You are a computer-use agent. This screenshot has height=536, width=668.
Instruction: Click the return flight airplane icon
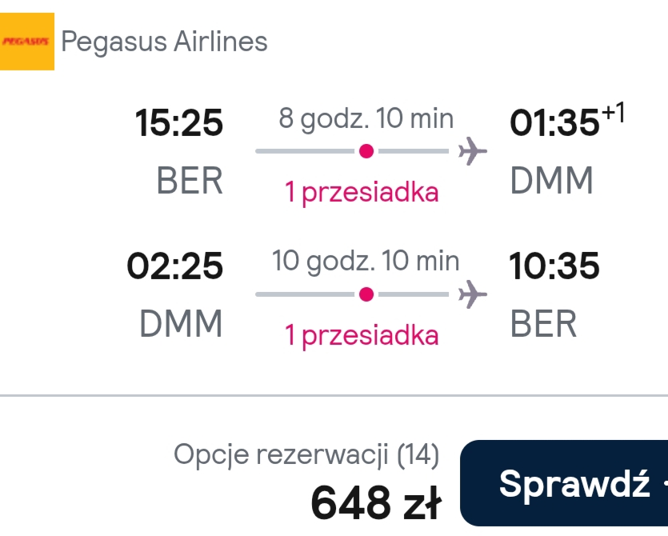point(473,294)
